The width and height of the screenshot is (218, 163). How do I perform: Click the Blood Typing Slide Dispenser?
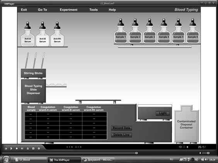(33, 91)
